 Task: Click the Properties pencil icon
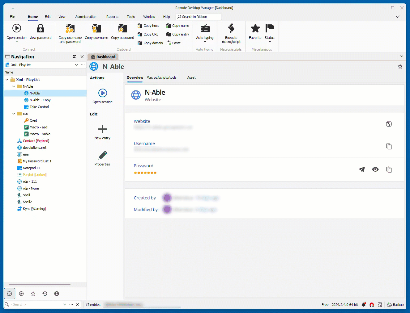(102, 155)
